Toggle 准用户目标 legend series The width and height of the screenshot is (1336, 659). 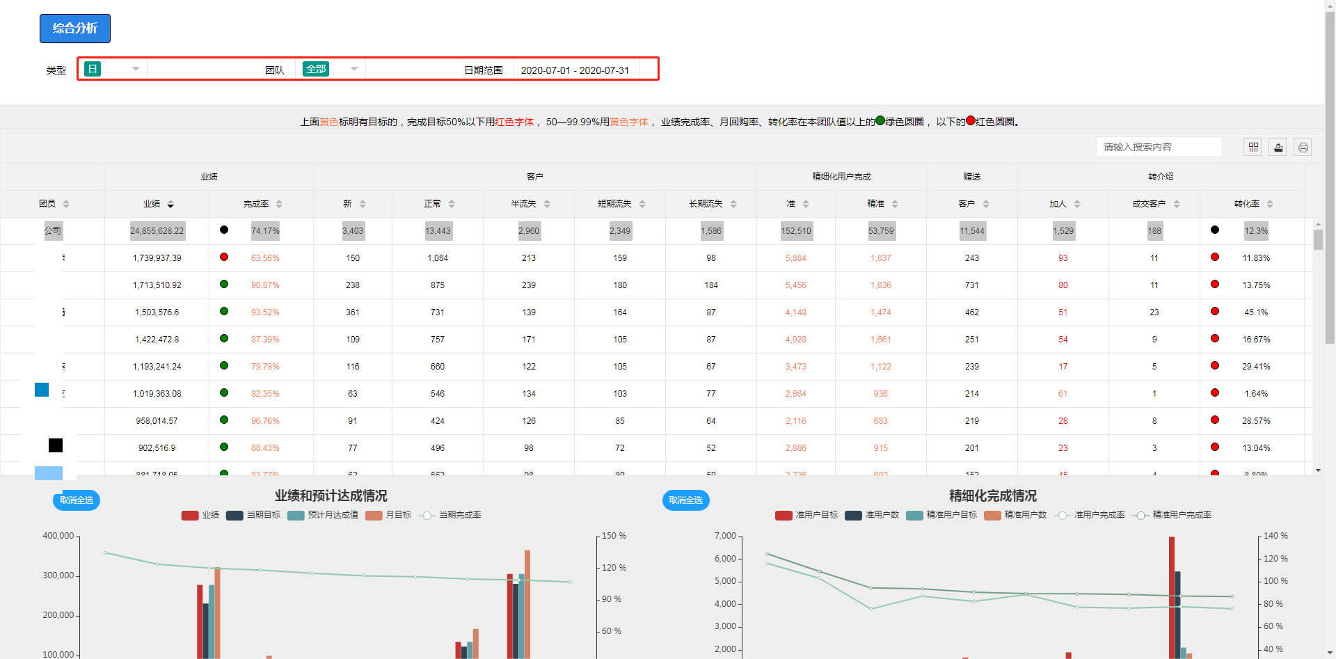[806, 515]
